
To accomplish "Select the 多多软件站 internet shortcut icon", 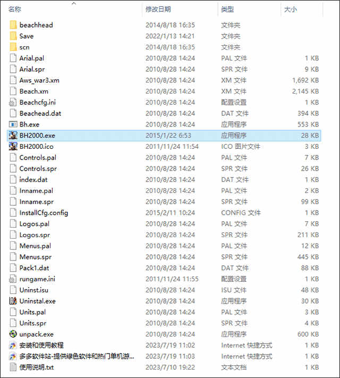I will click(x=13, y=356).
